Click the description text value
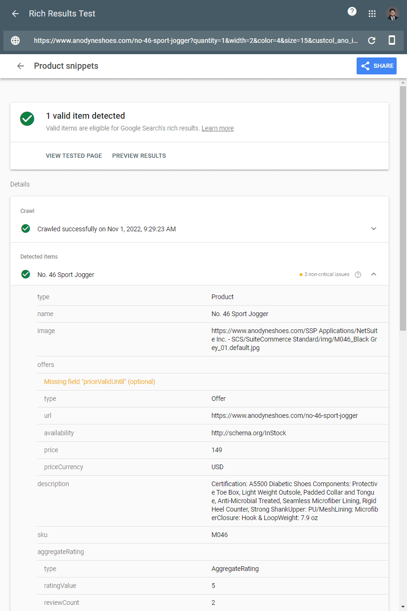Screen dimensions: 407x611 coord(294,501)
